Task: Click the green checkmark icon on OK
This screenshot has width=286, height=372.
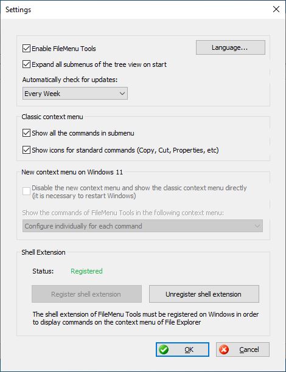Action: pyautogui.click(x=164, y=350)
